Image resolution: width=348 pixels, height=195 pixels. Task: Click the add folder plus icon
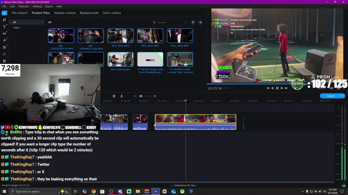point(200,22)
